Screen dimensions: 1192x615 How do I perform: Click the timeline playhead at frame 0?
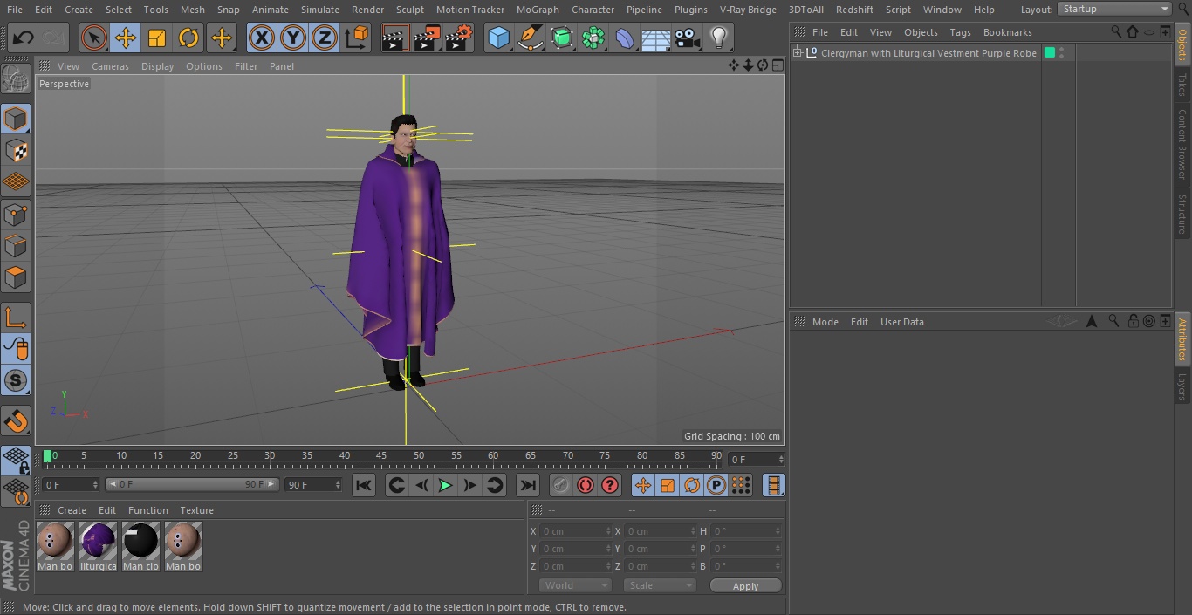pyautogui.click(x=48, y=456)
